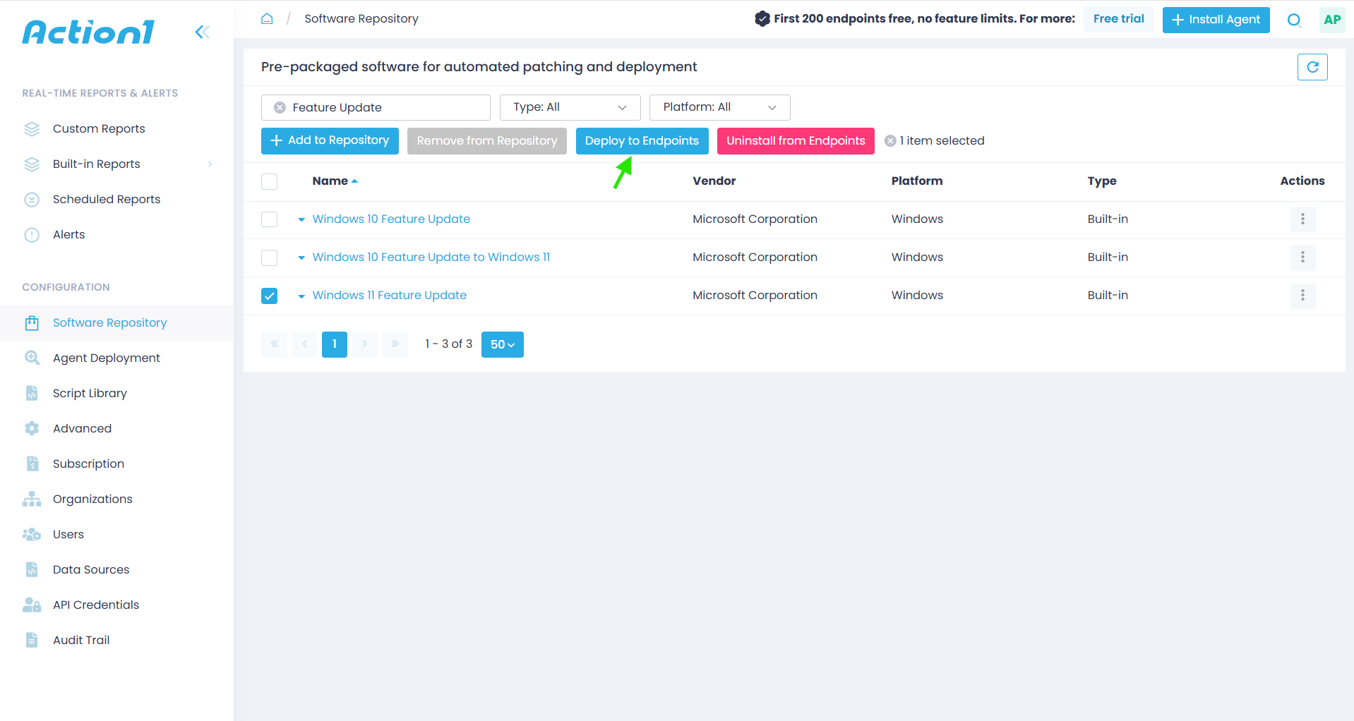Uncheck the Windows 11 Feature Update checkbox
The width and height of the screenshot is (1354, 721).
point(270,296)
